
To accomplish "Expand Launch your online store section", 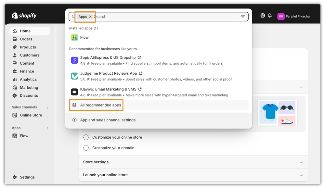I will click(x=301, y=175).
